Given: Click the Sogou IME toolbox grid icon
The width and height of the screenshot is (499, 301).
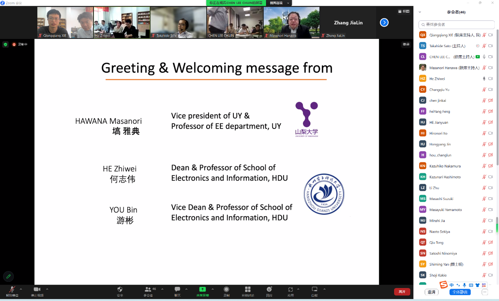Looking at the screenshot, I should click(x=484, y=285).
